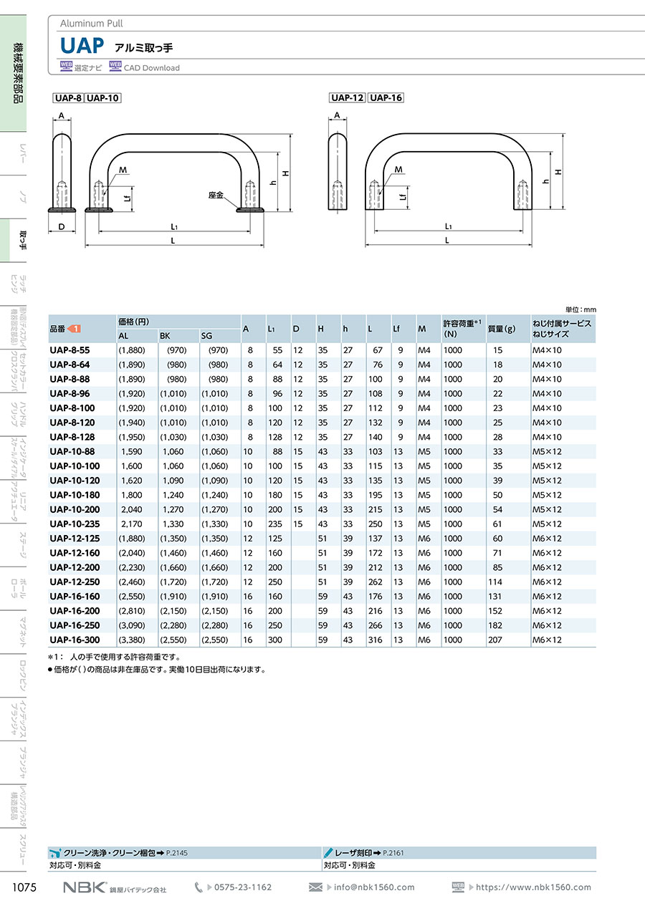The image size is (645, 911).
Task: Select the マグネット side tab
Action: point(23,634)
